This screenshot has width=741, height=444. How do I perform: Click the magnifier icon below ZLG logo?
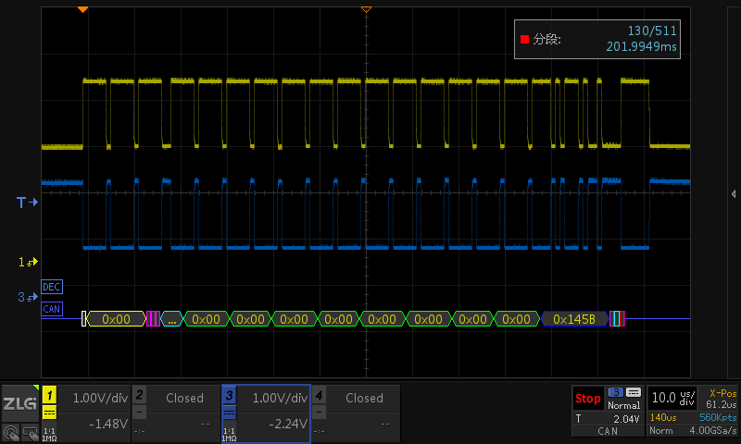[x=10, y=431]
